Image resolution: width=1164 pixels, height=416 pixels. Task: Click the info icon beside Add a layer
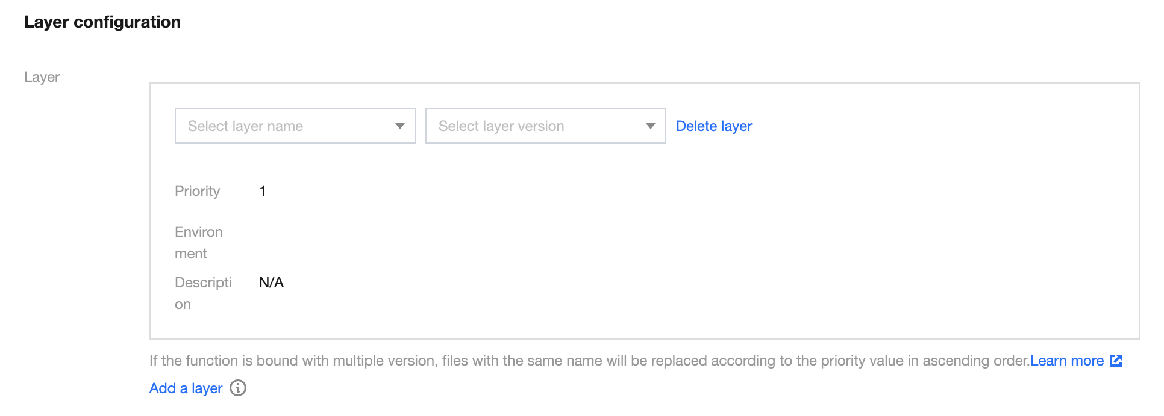tap(238, 388)
